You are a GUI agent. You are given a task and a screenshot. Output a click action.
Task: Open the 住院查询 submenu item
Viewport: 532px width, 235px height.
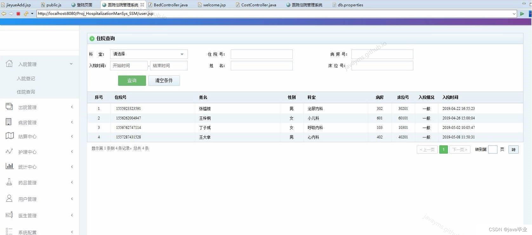26,92
